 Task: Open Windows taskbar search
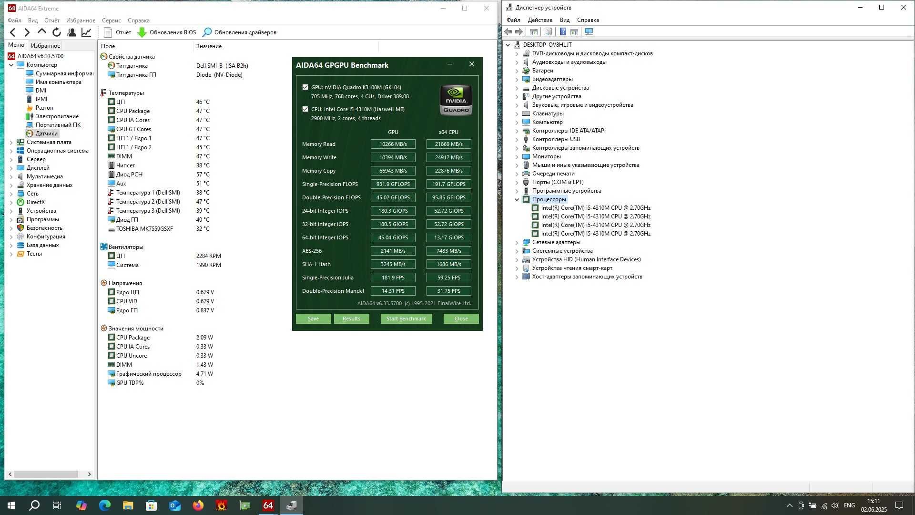point(34,505)
